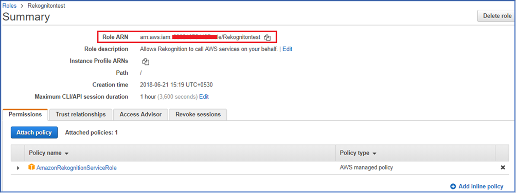Click the plus icon beside Add inline policy
This screenshot has height=193, width=516.
pyautogui.click(x=453, y=186)
